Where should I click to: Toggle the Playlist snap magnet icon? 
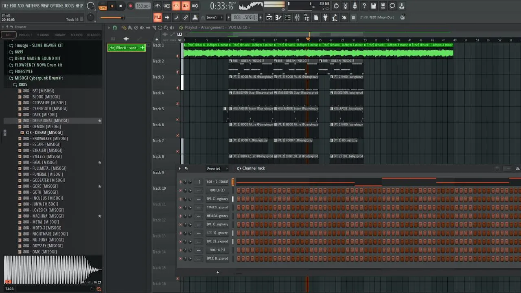(115, 28)
